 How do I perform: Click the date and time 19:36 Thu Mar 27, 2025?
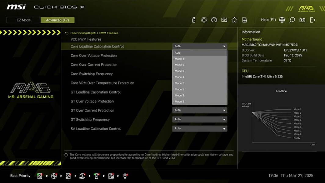(291, 176)
